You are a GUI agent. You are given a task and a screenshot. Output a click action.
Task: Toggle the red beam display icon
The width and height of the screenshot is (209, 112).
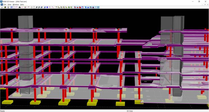(78, 7)
